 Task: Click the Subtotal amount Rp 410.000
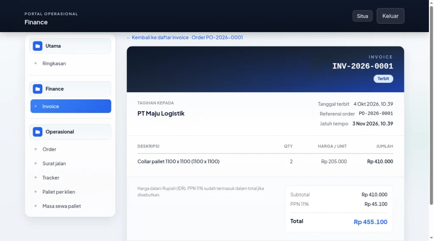374,194
